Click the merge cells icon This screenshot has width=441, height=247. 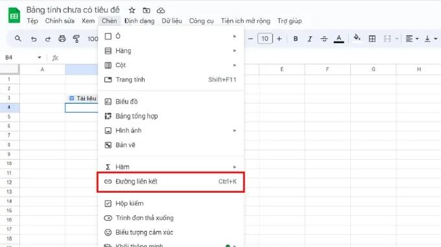[387, 39]
